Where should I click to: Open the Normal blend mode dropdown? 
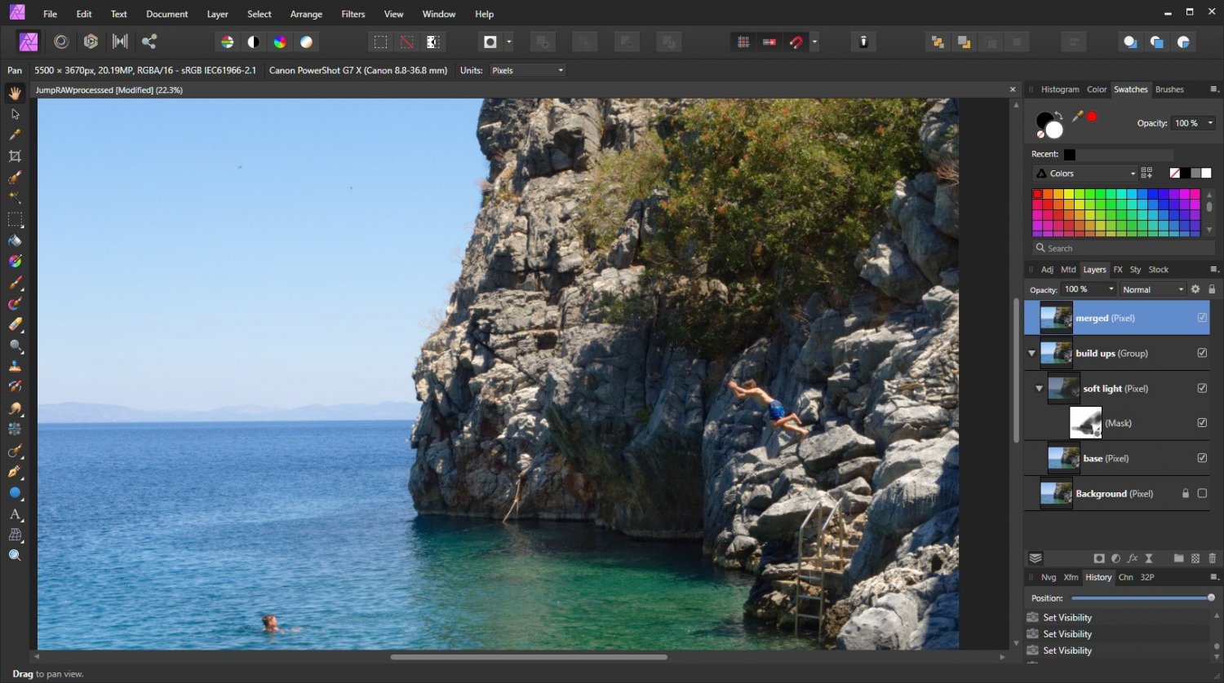(x=1152, y=289)
